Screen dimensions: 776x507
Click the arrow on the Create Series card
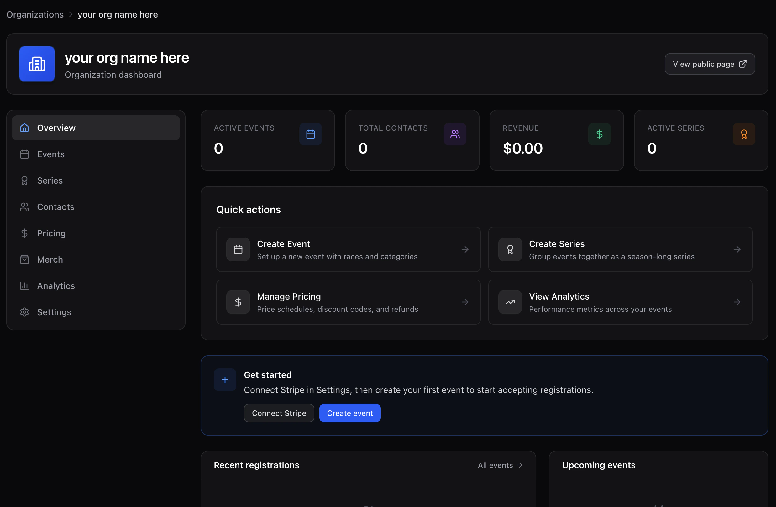coord(737,249)
